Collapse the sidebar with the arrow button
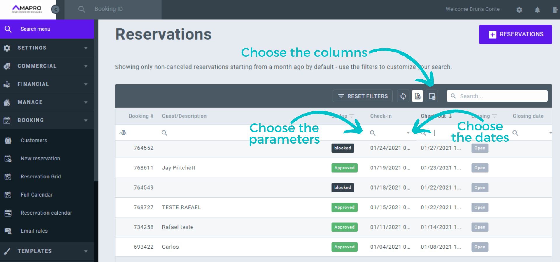 pos(55,10)
